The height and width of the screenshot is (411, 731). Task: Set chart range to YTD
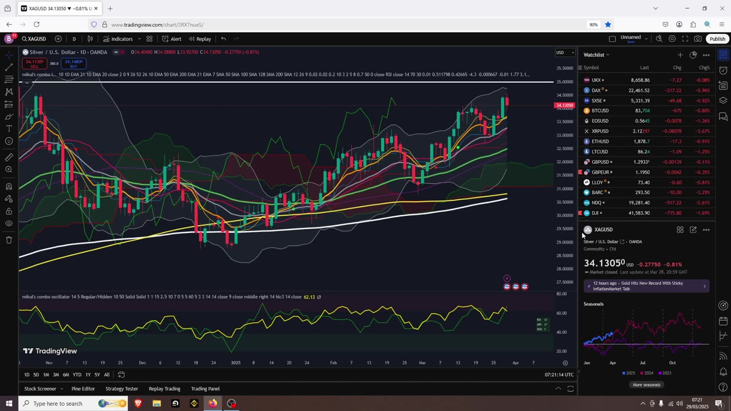pyautogui.click(x=77, y=374)
